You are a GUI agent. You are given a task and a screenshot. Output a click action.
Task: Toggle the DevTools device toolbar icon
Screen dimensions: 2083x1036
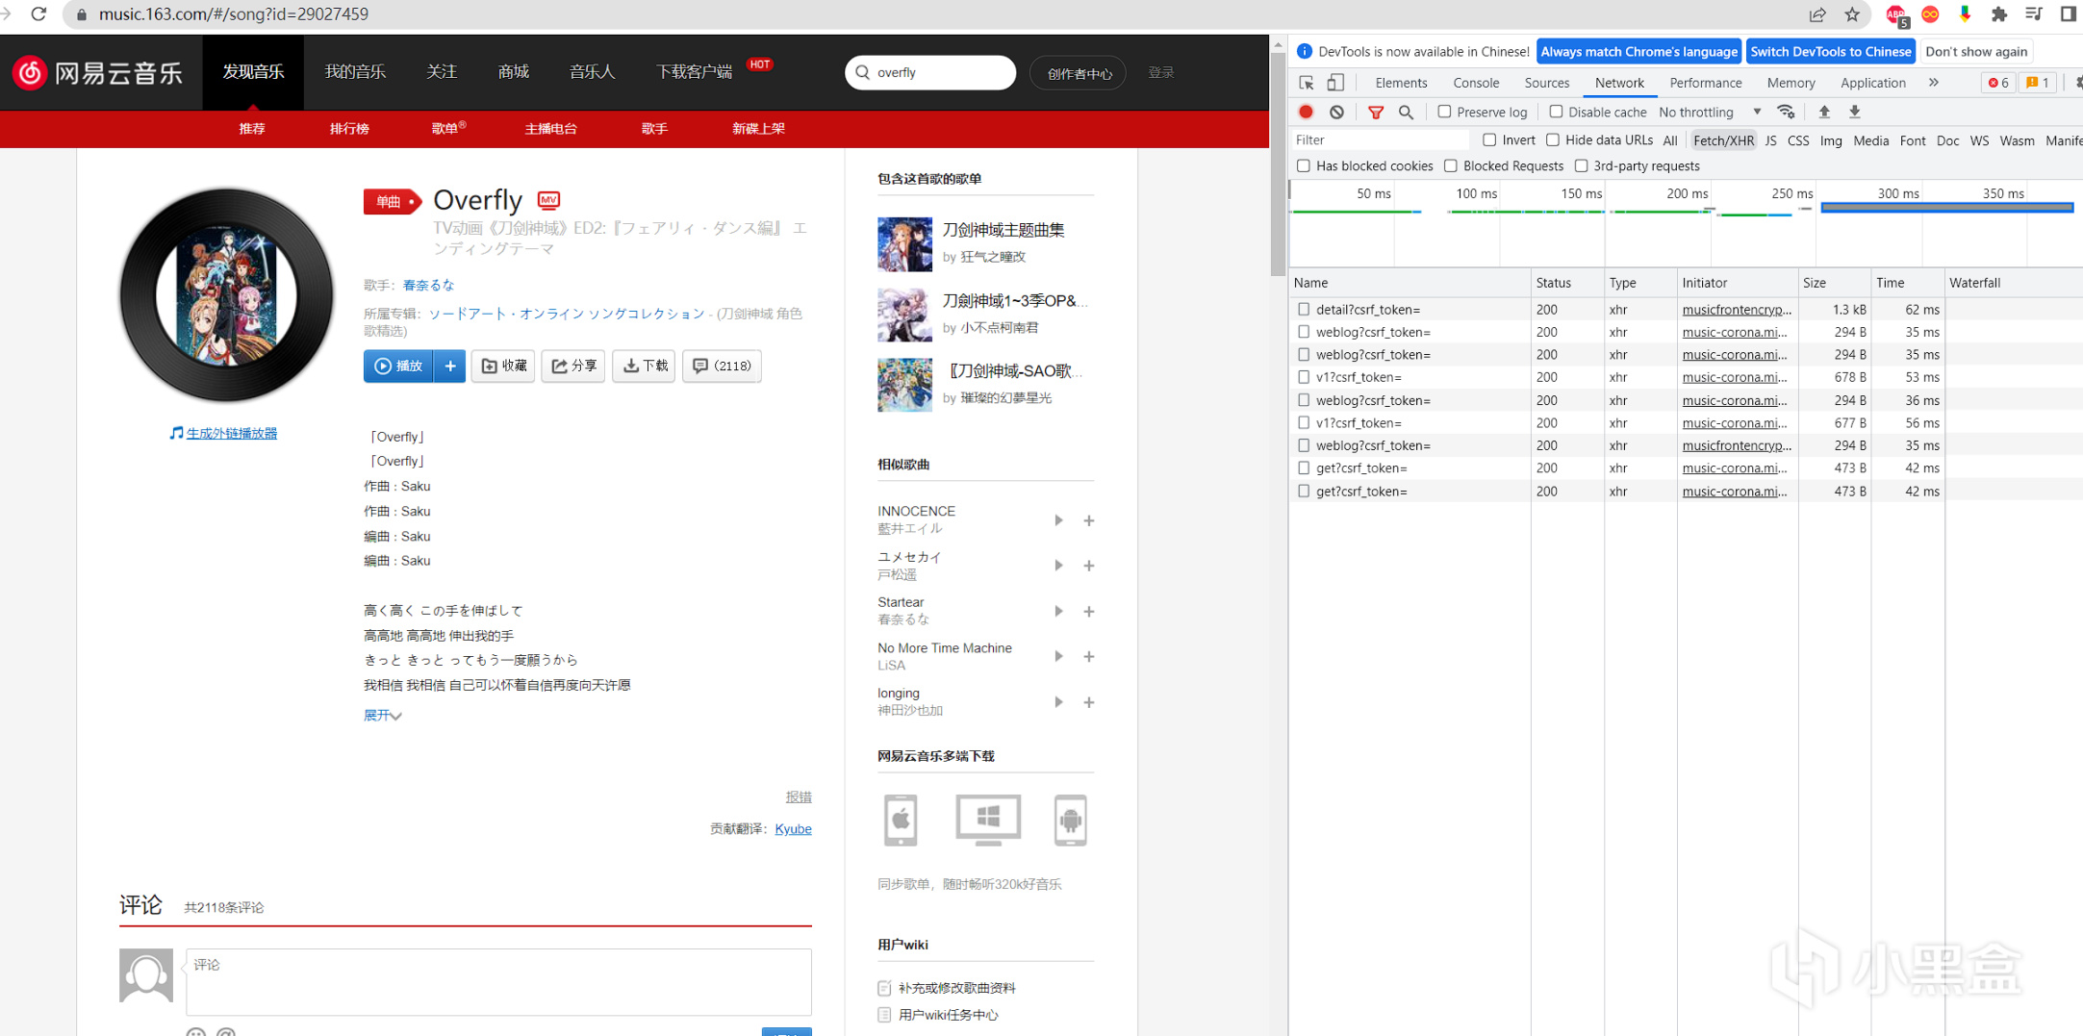pos(1335,83)
